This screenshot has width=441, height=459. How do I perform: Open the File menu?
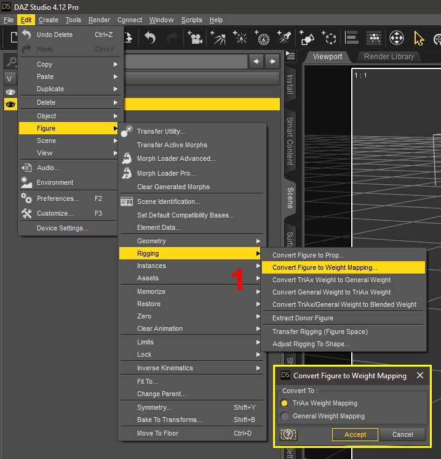pyautogui.click(x=9, y=20)
